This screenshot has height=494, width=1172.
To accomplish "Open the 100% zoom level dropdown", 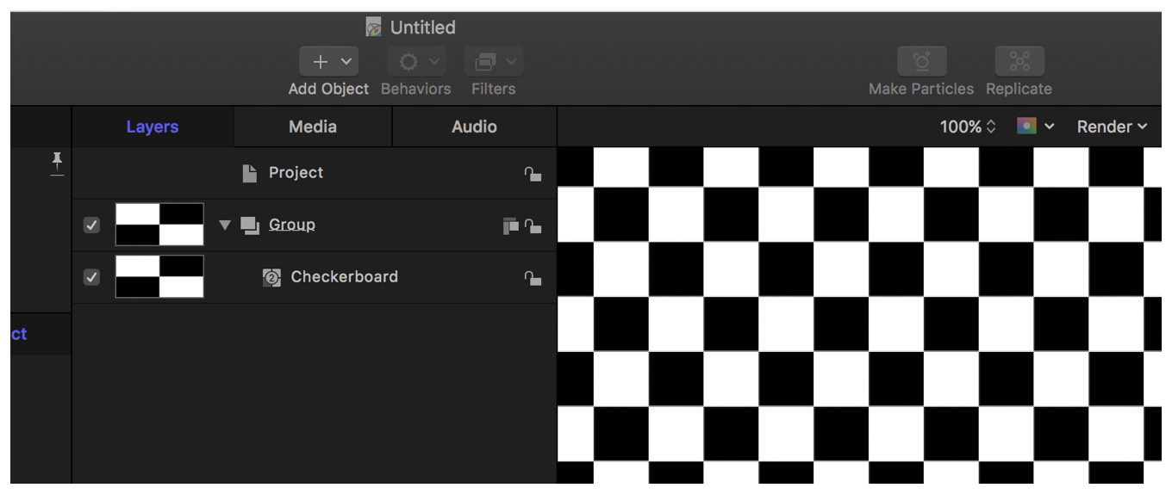I will pos(968,127).
